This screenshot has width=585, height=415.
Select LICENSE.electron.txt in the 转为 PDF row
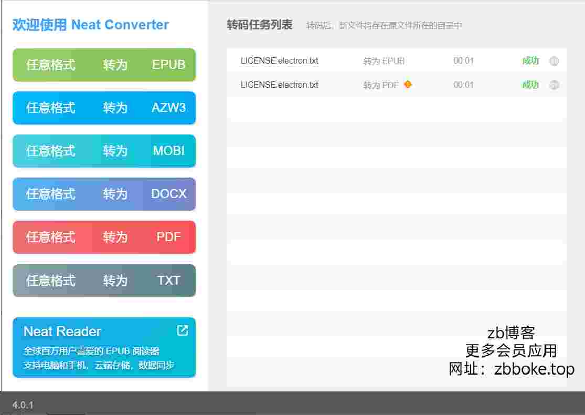coord(280,85)
